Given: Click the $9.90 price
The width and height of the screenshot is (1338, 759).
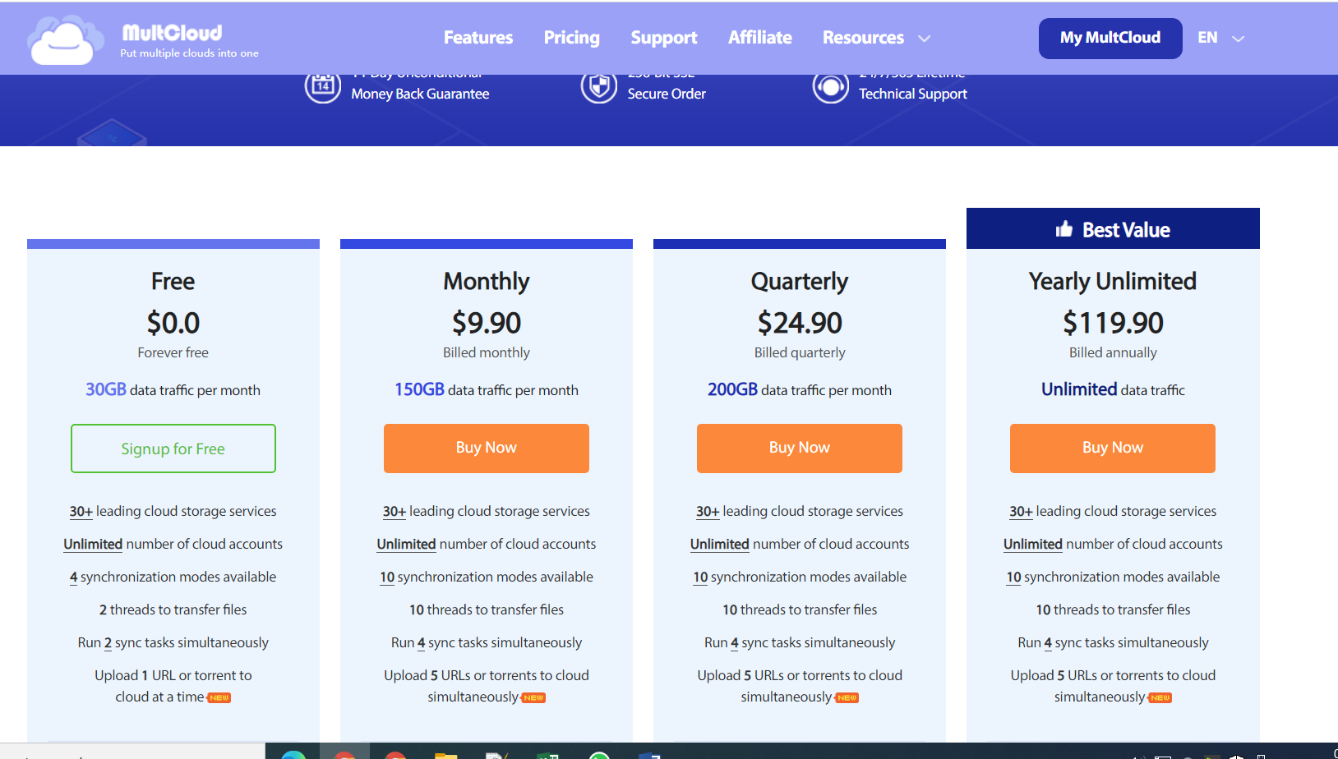Looking at the screenshot, I should click(x=487, y=323).
